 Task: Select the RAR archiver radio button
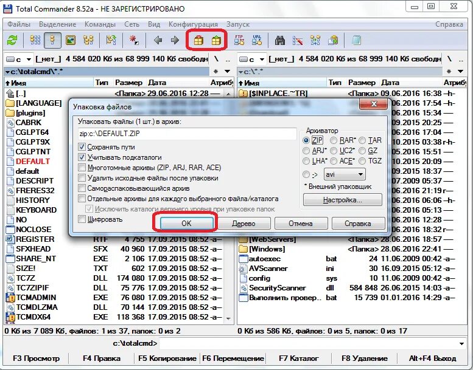click(x=334, y=140)
